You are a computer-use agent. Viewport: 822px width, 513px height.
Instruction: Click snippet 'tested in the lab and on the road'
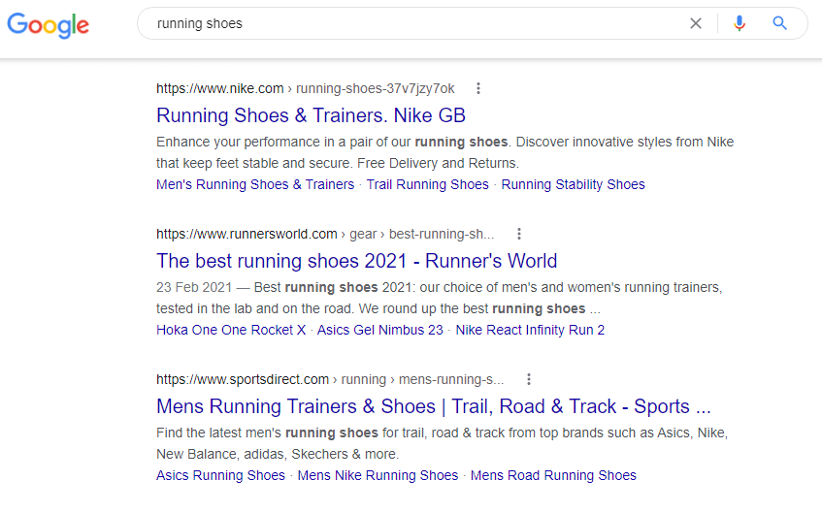coord(255,308)
